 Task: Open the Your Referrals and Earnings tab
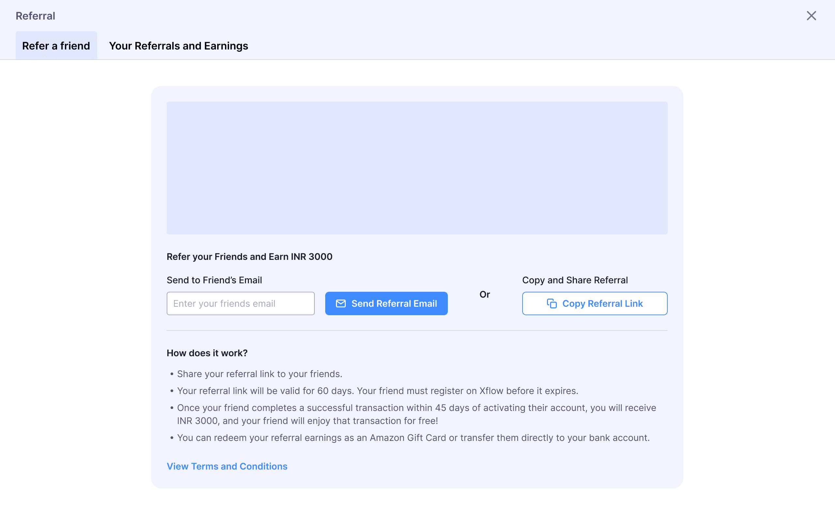(178, 46)
